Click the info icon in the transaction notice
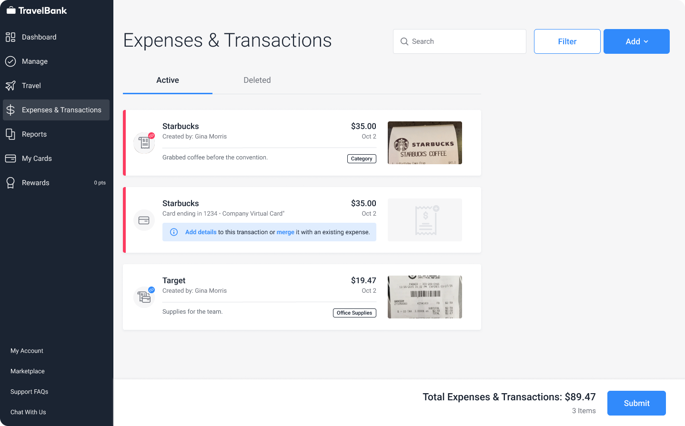This screenshot has width=685, height=426. pyautogui.click(x=174, y=232)
